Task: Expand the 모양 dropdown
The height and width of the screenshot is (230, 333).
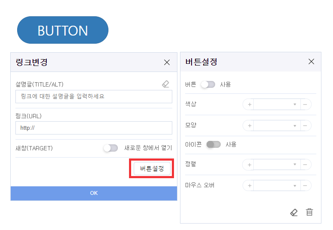Action: pos(276,126)
